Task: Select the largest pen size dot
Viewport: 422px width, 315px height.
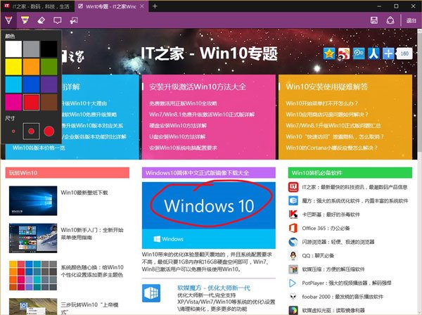Action: pos(49,131)
